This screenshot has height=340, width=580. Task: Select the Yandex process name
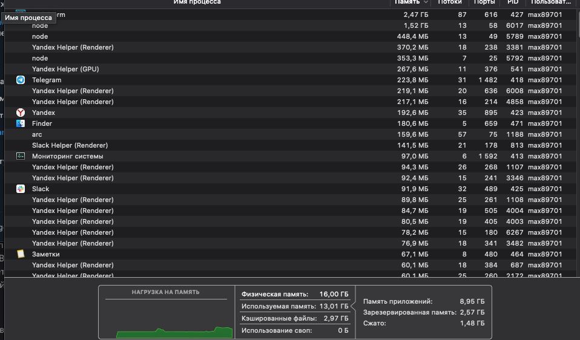[x=43, y=113]
